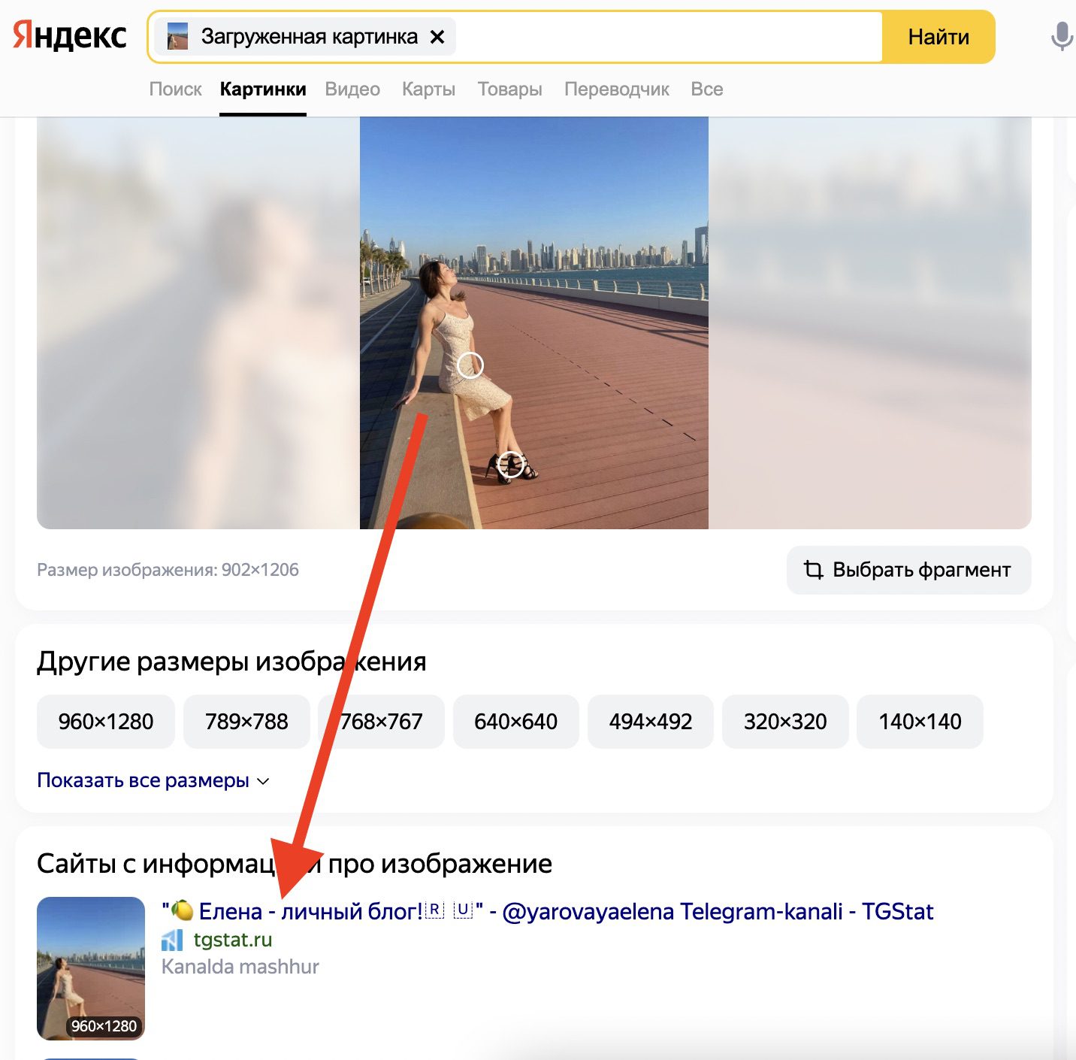Remove the uploaded image chip

tap(437, 37)
